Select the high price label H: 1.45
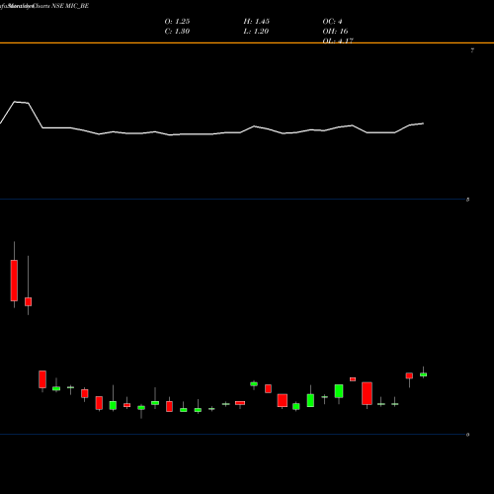The height and width of the screenshot is (494, 494). [x=257, y=22]
